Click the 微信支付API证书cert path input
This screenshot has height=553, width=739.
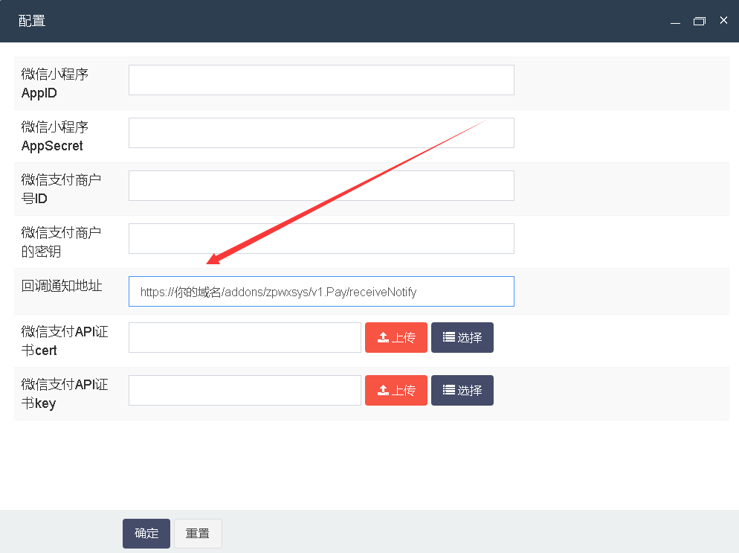tap(245, 338)
